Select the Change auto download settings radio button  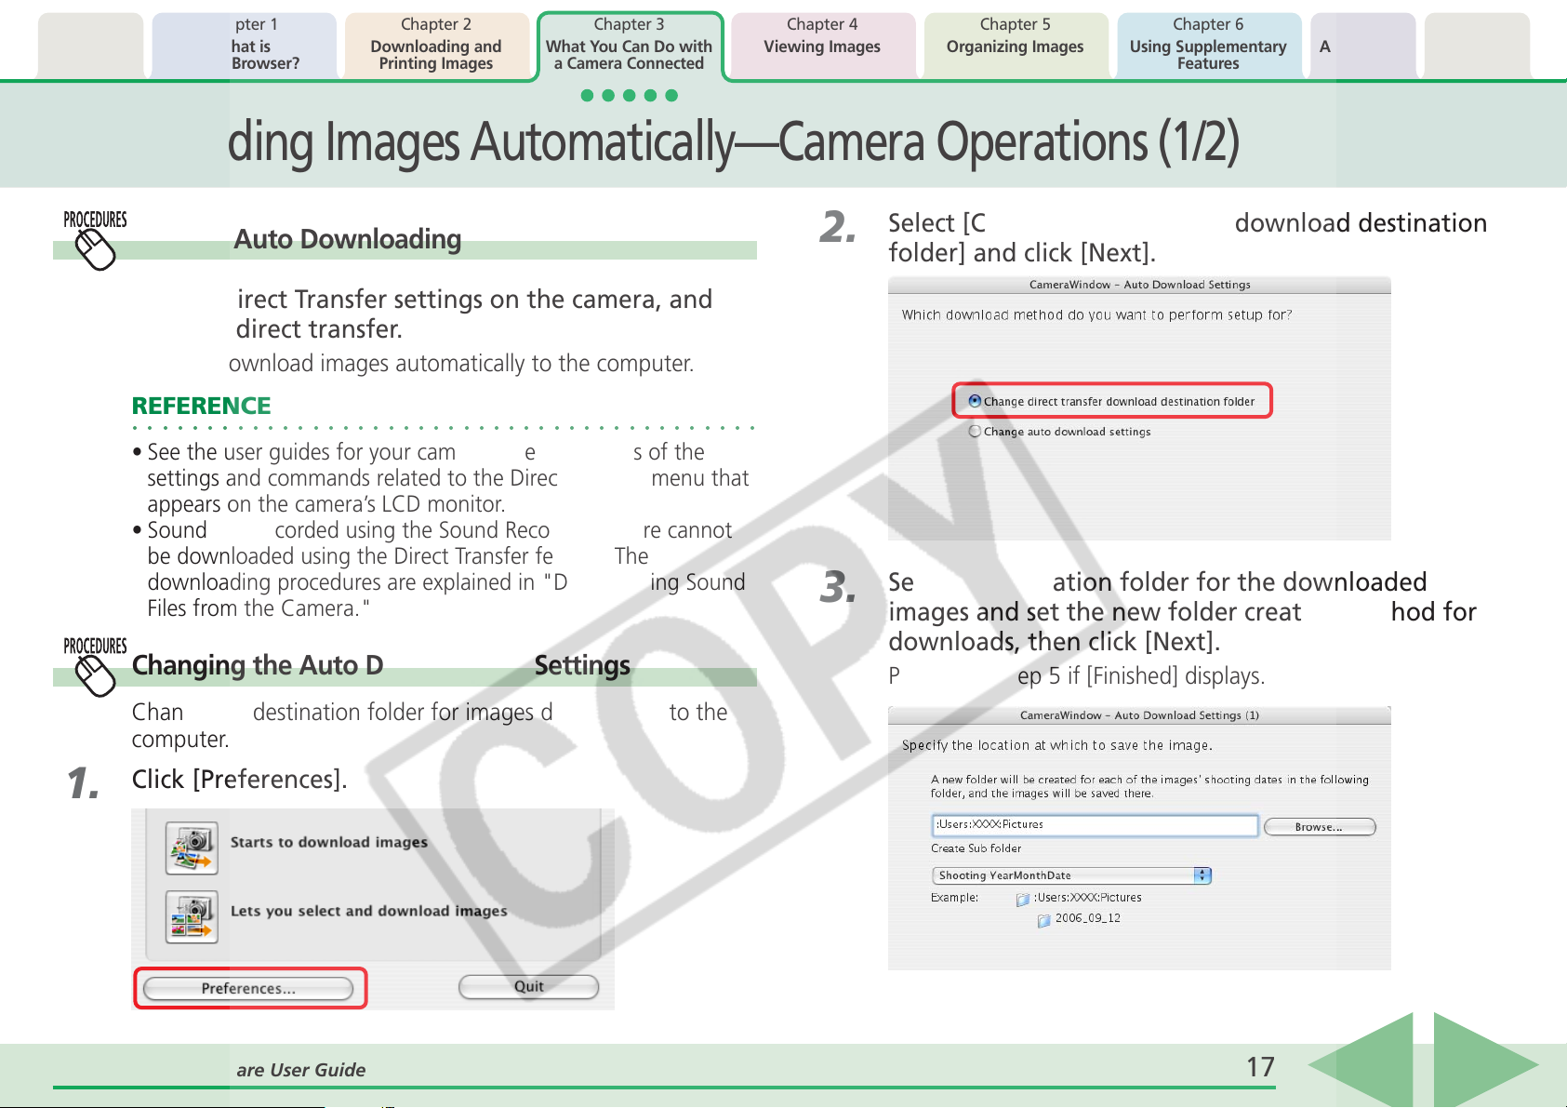coord(975,432)
